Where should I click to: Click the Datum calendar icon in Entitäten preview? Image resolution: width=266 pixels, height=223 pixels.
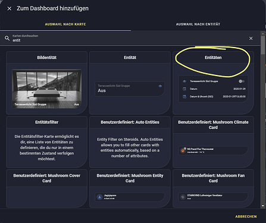point(184,89)
